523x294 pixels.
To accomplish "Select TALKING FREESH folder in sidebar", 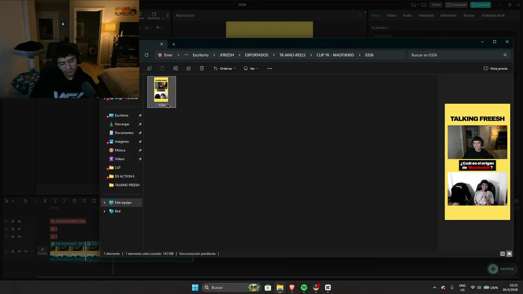I will click(124, 185).
